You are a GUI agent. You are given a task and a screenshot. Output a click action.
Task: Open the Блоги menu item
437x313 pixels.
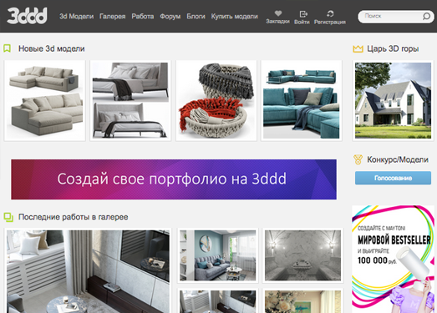(x=196, y=17)
